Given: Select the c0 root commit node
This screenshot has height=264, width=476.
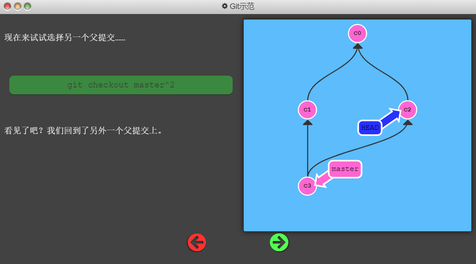Looking at the screenshot, I should [x=357, y=34].
